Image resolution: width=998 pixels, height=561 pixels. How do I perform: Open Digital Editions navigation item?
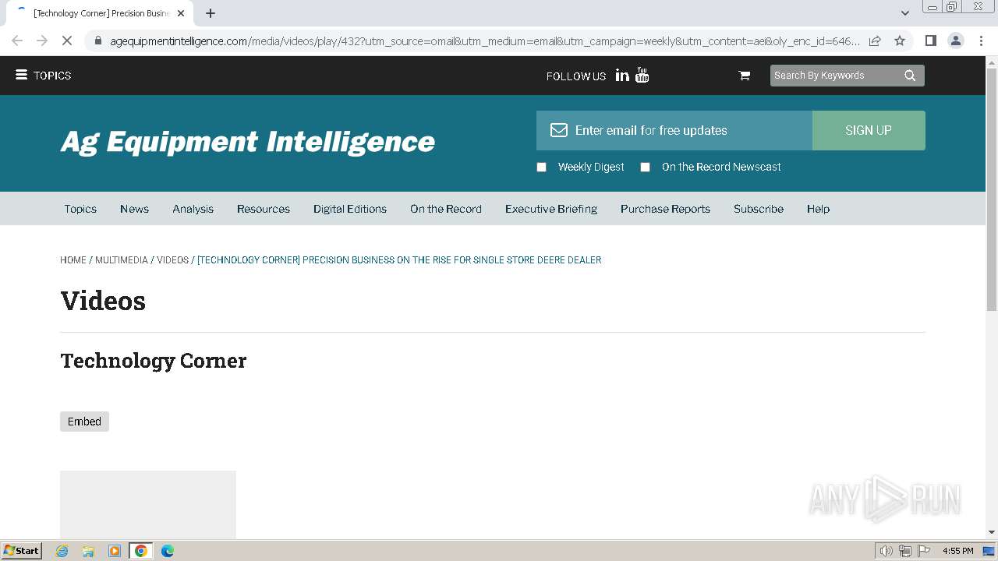350,209
